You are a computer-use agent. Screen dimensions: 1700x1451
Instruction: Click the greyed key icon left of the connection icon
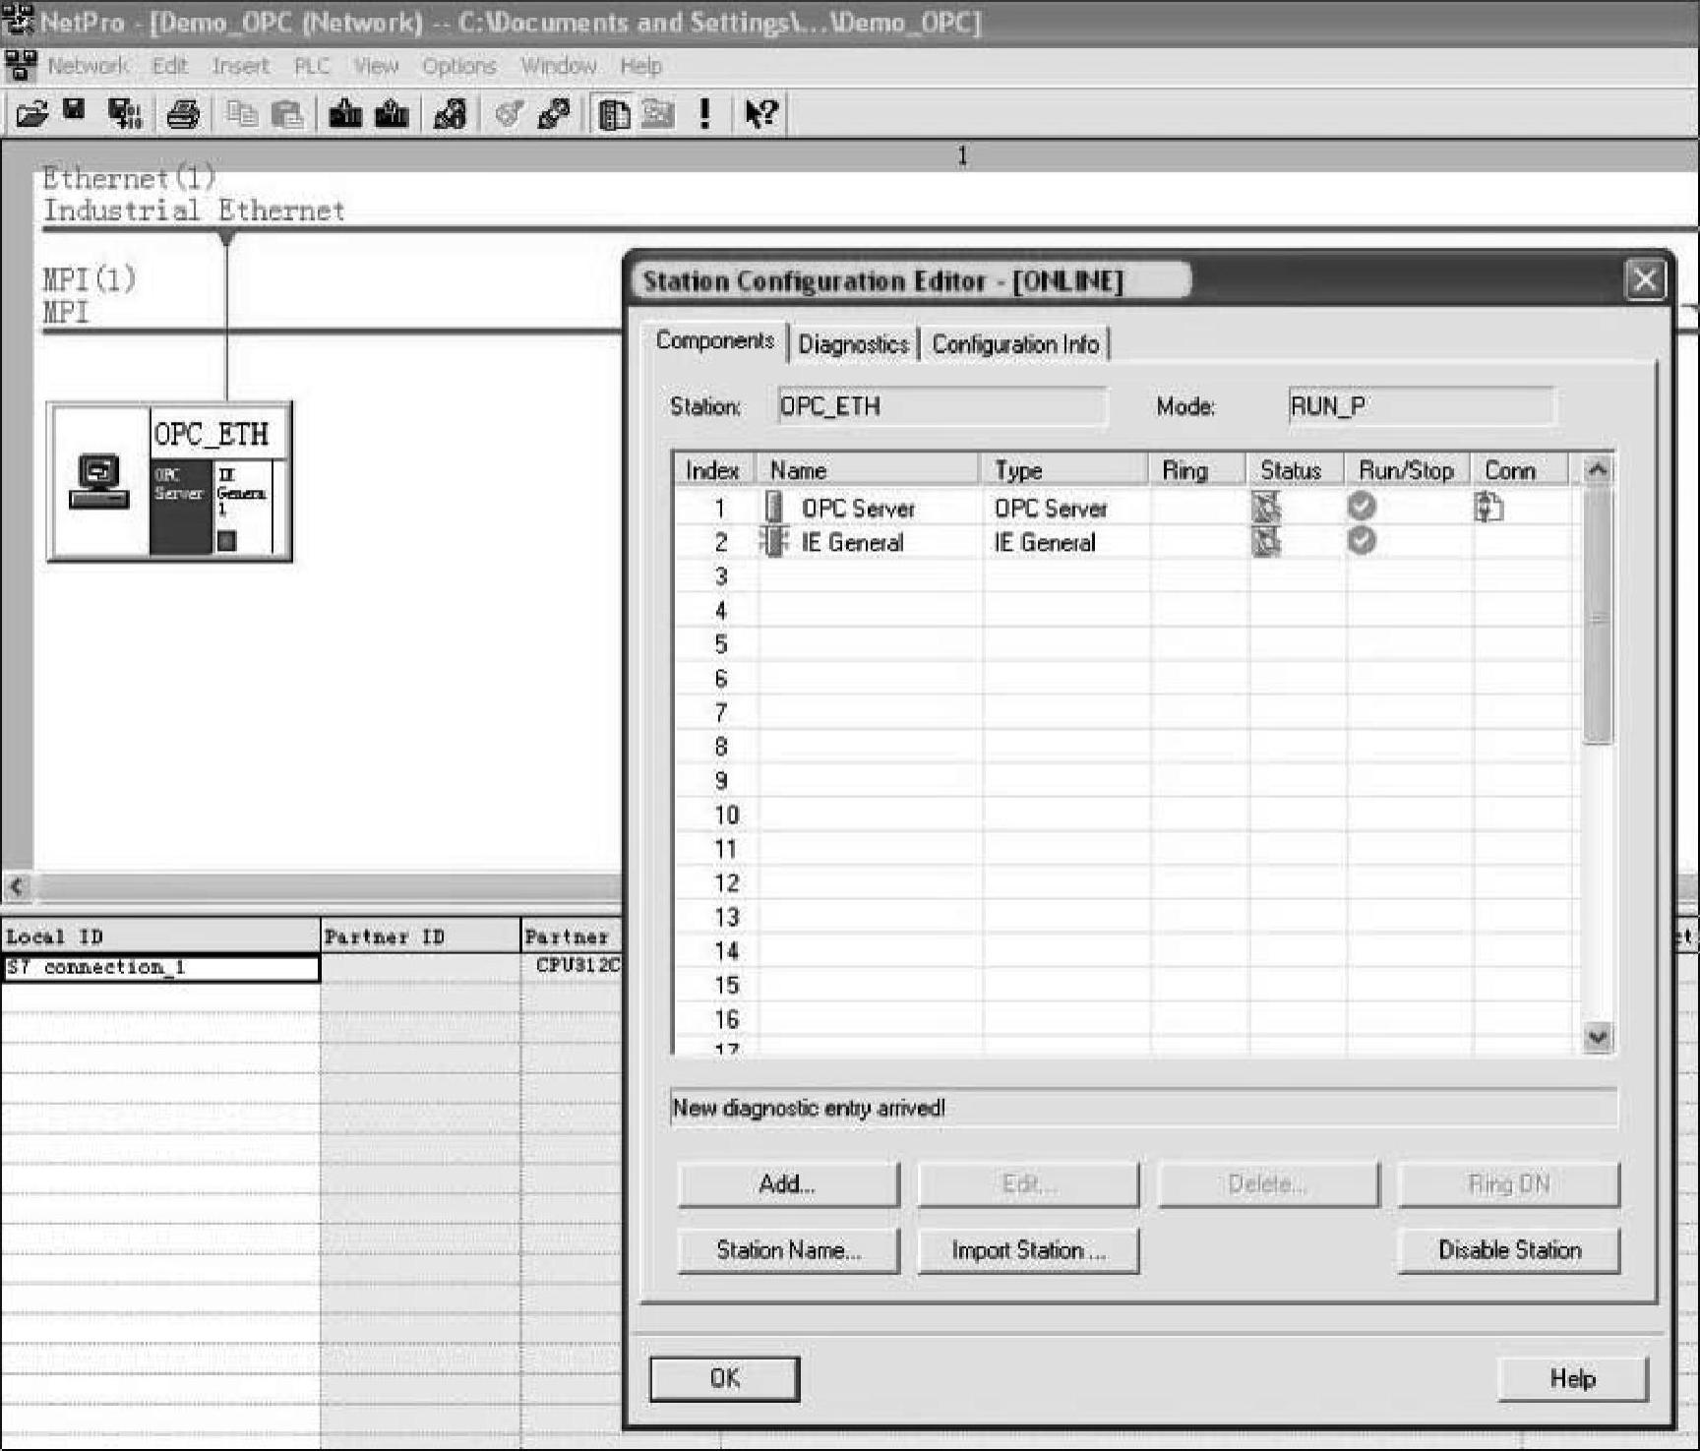click(509, 114)
